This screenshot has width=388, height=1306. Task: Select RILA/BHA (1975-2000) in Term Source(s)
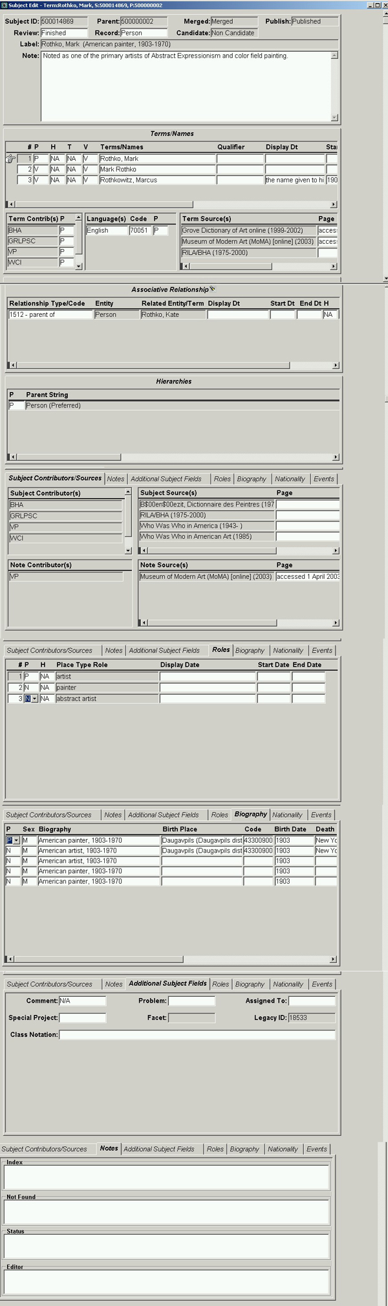click(x=249, y=253)
